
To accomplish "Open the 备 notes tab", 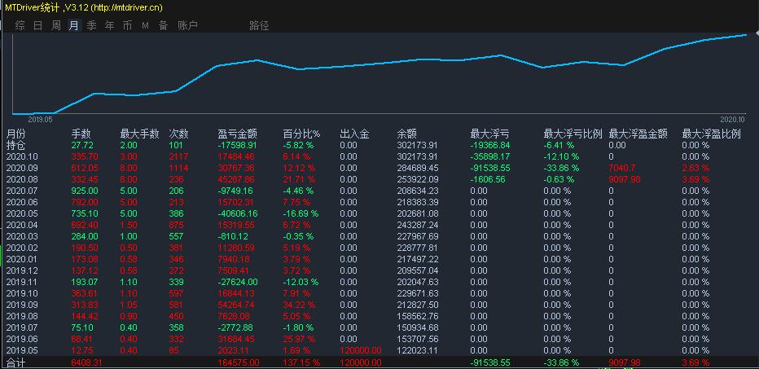I will pyautogui.click(x=163, y=26).
